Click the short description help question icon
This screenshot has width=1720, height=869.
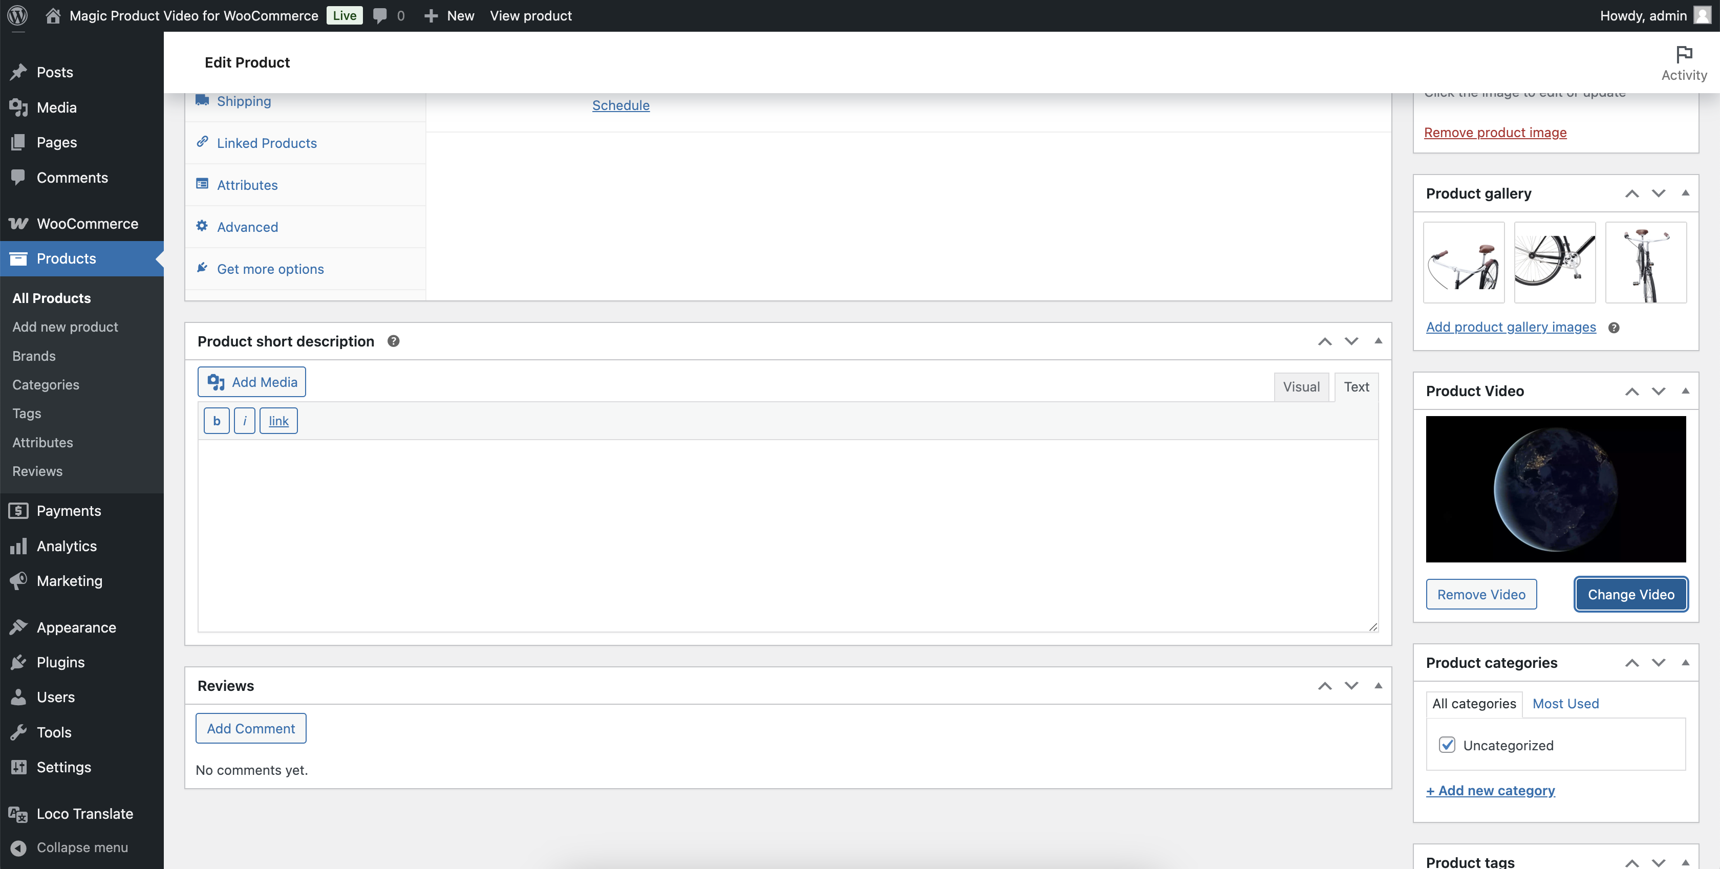tap(393, 341)
